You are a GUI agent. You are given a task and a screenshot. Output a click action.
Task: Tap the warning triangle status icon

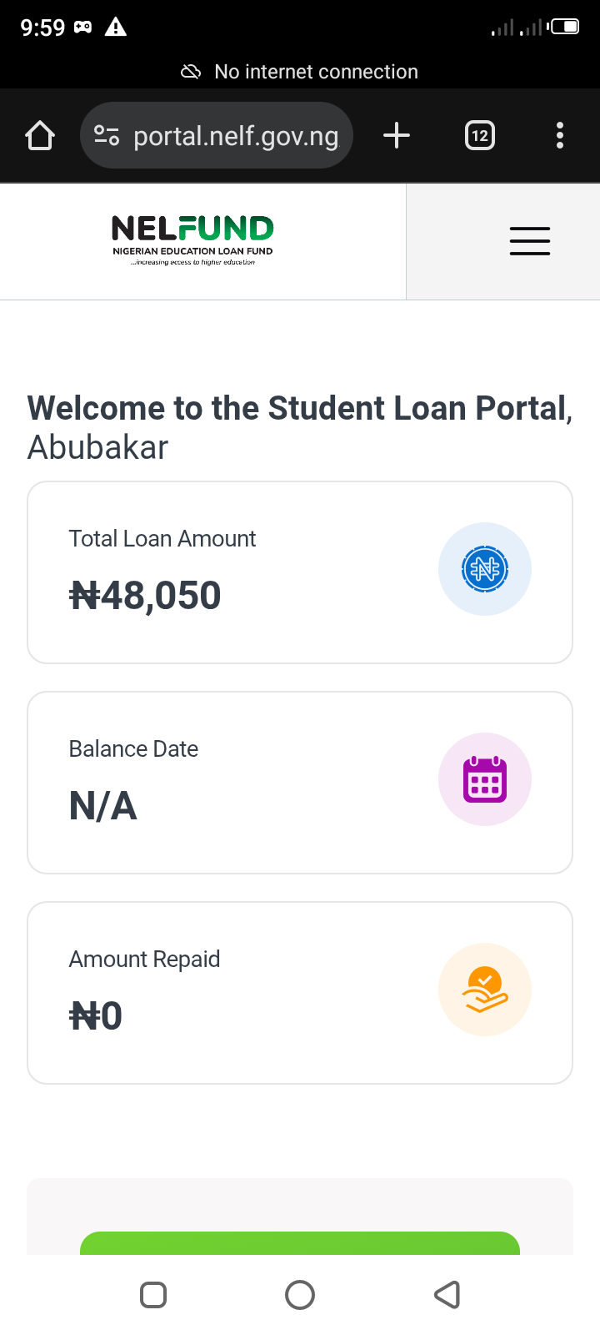(116, 28)
